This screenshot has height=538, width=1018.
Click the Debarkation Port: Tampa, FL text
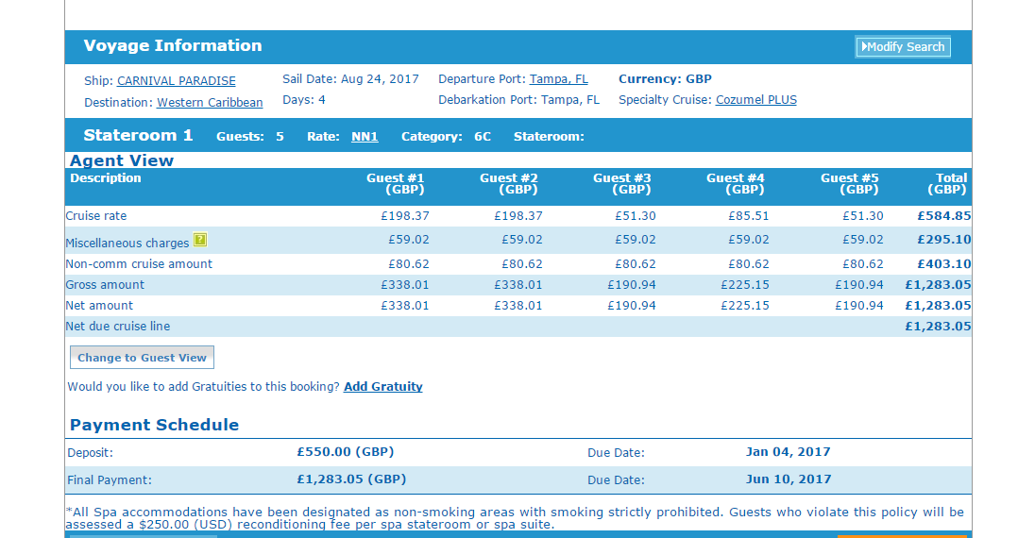click(x=518, y=100)
